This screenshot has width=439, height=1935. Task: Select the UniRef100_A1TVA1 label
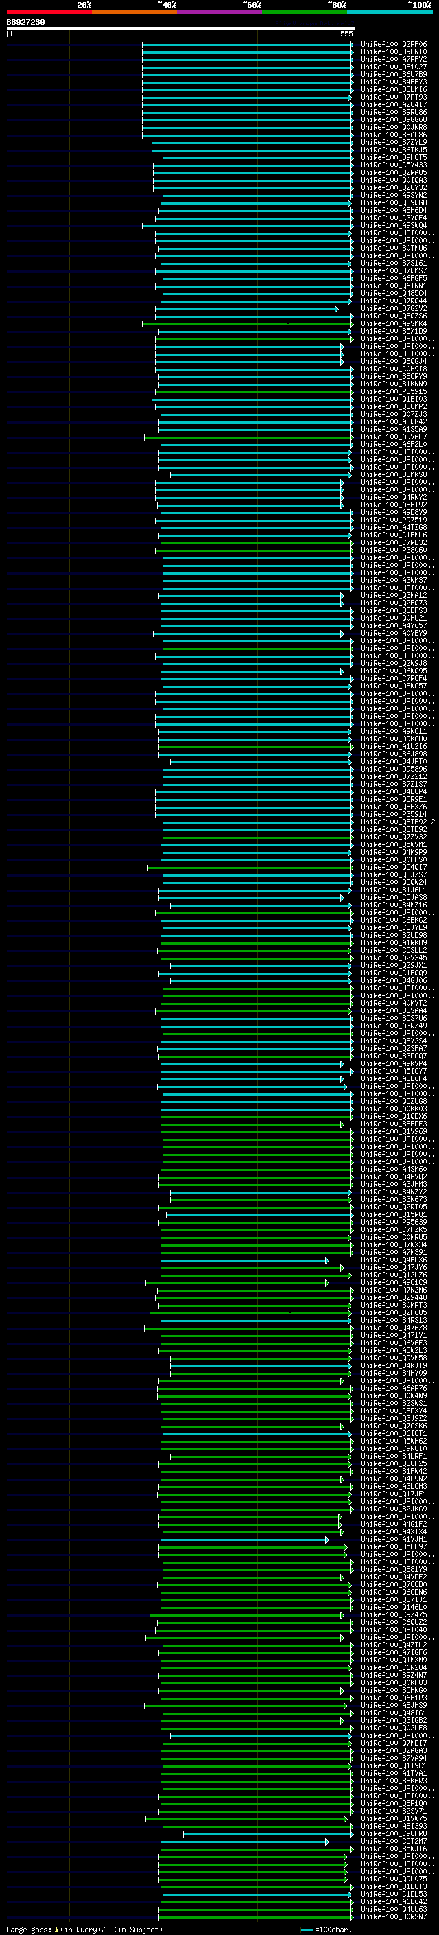393,1773
